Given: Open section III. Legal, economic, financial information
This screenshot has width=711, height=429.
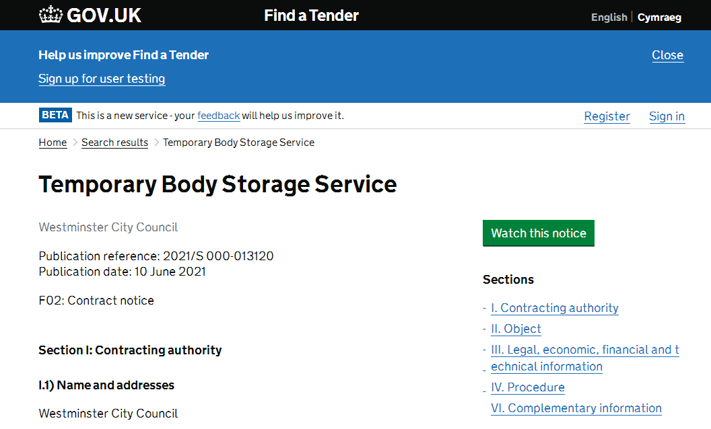Looking at the screenshot, I should (584, 350).
